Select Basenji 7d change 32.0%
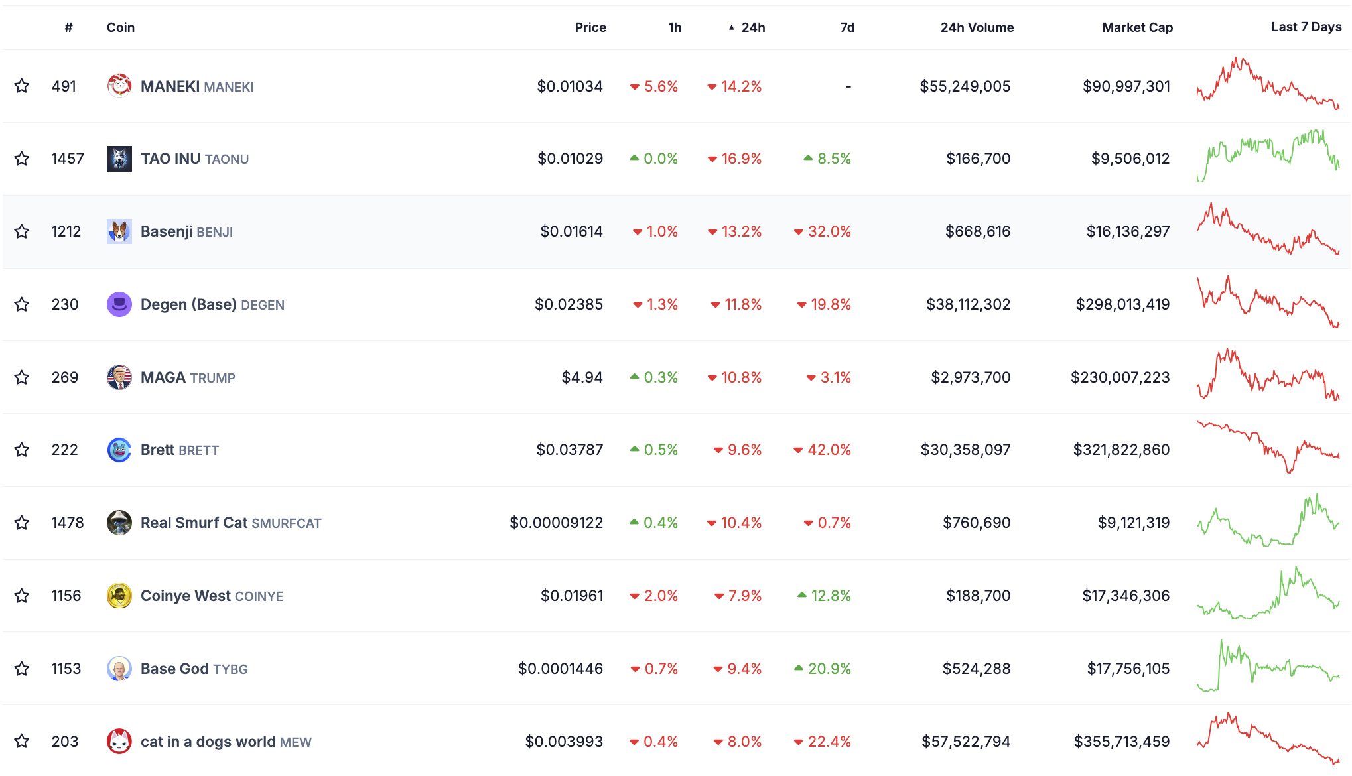The width and height of the screenshot is (1352, 776). coord(823,231)
